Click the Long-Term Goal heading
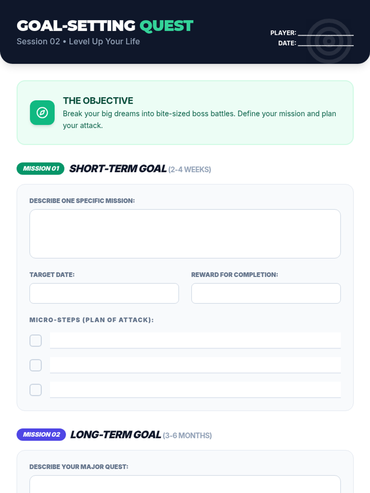 click(x=116, y=435)
